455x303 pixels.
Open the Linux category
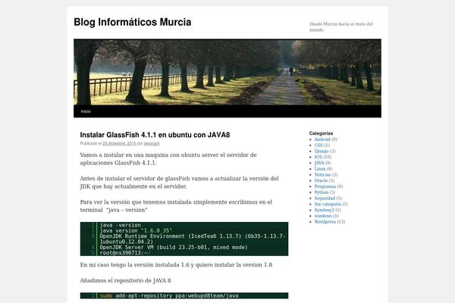click(x=320, y=169)
